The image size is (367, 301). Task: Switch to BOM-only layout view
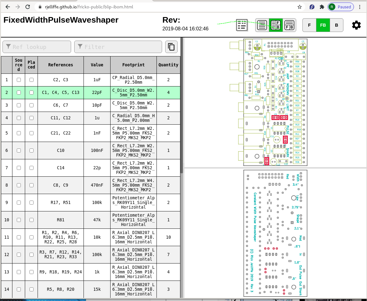pos(262,25)
